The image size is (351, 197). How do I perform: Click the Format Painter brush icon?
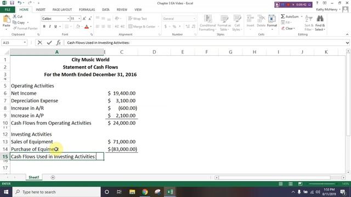tap(15, 28)
